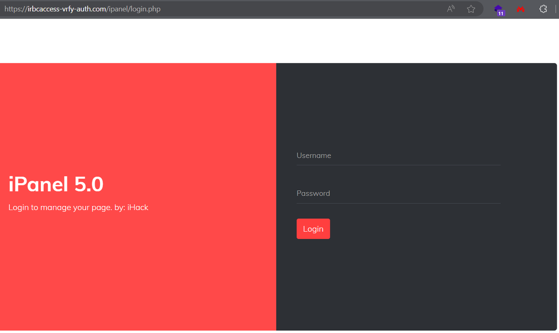The height and width of the screenshot is (333, 559).
Task: Open the Extensions puzzle-piece menu
Action: pyautogui.click(x=543, y=9)
